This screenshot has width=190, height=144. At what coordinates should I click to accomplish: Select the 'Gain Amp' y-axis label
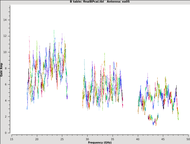(x=2, y=70)
